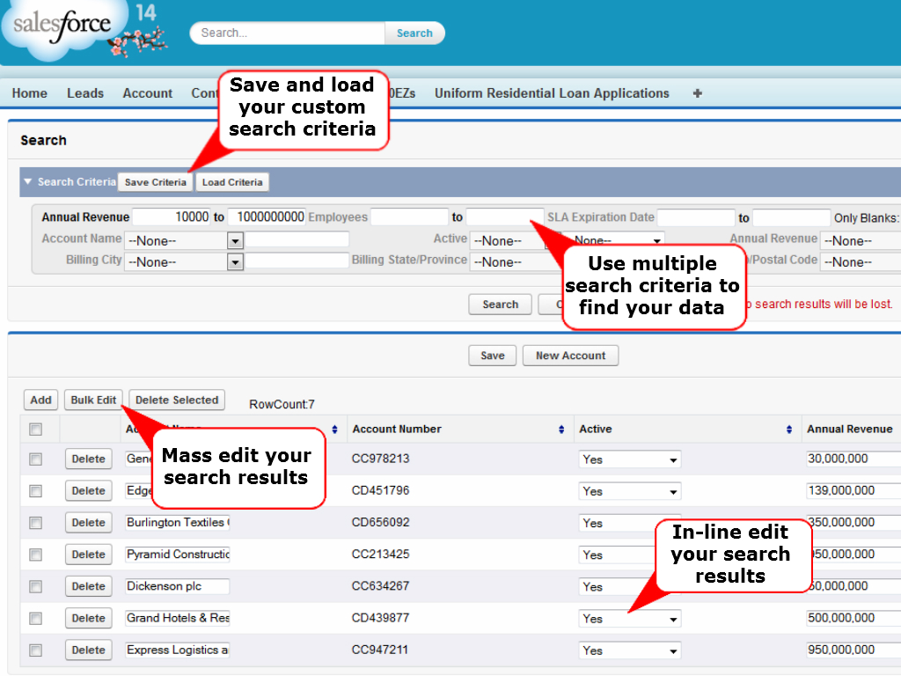The width and height of the screenshot is (901, 676).
Task: Open the Account Name operator dropdown
Action: click(235, 240)
